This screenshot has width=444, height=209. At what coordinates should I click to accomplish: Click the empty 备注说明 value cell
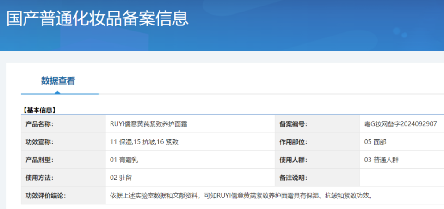402,178
